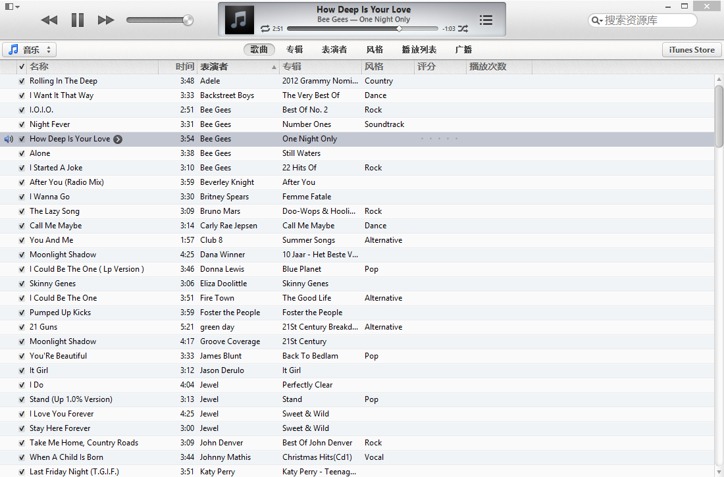Viewport: 724px width, 477px height.
Task: Select the song When A Child Is Born
Action: tap(66, 457)
